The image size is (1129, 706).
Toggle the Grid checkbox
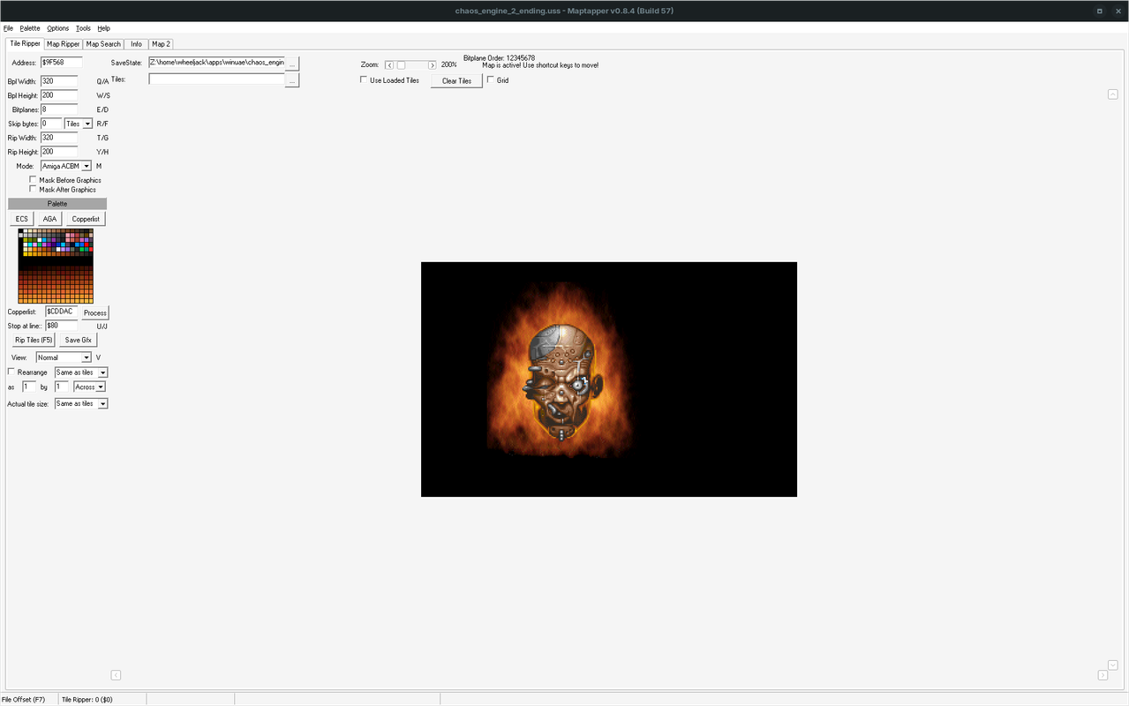(x=491, y=80)
